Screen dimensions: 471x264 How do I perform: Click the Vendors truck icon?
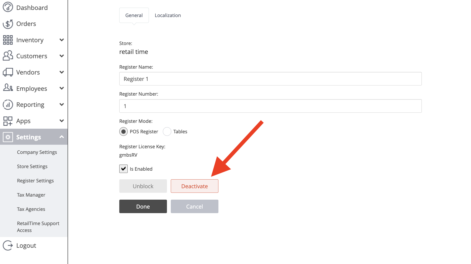click(x=8, y=72)
